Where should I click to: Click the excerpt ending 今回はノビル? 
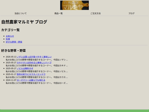(x=37, y=71)
